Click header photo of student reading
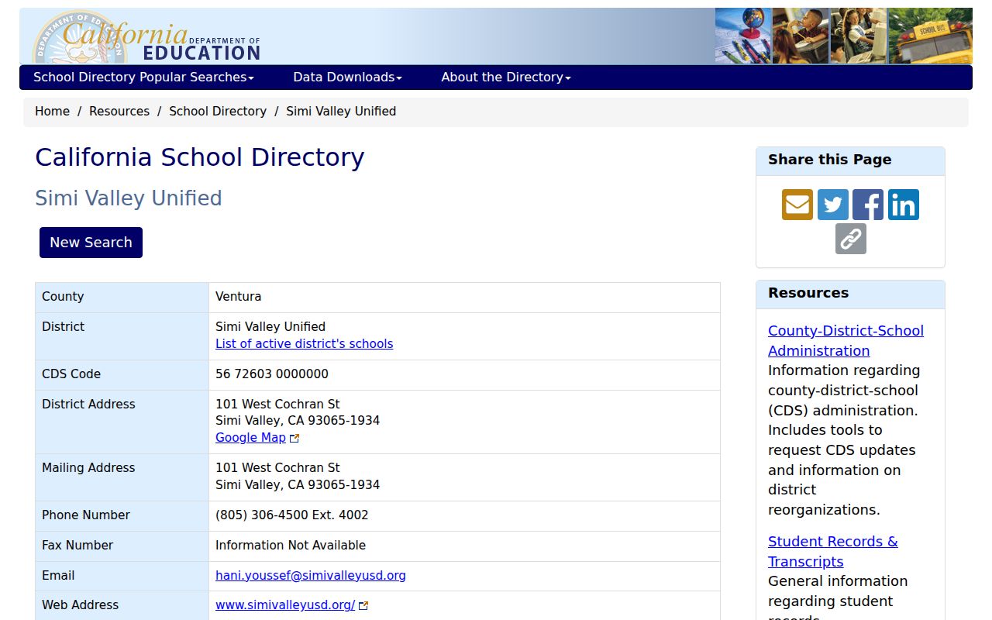This screenshot has height=620, width=992. [x=801, y=36]
